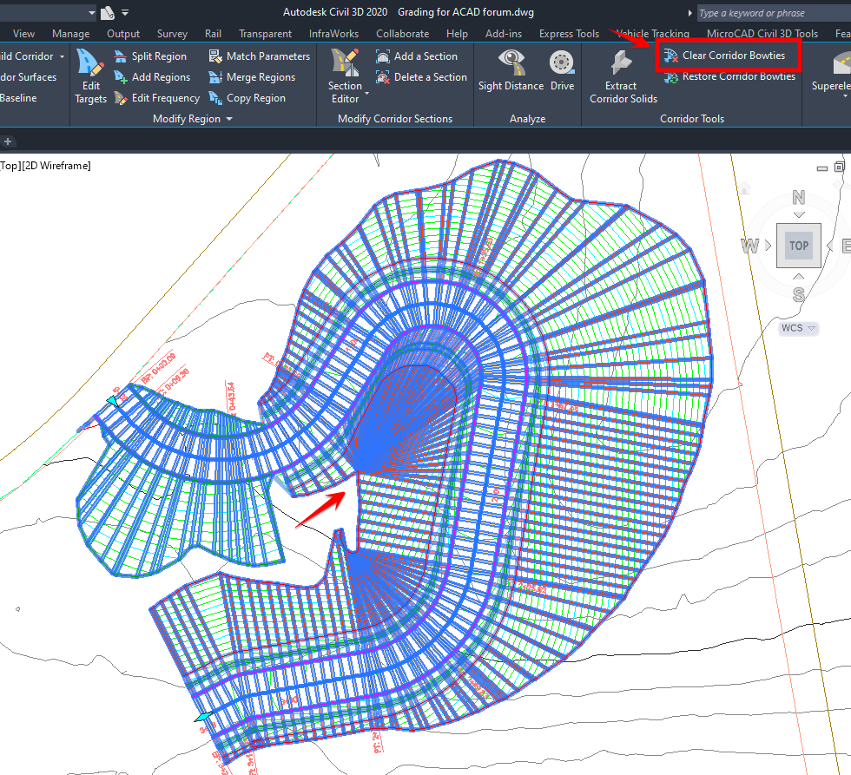Screen dimensions: 851x775
Task: Open the WCS dropdown
Action: (x=797, y=328)
